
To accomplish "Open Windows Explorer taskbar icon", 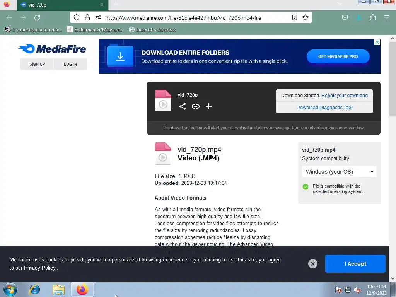I will click(x=58, y=289).
